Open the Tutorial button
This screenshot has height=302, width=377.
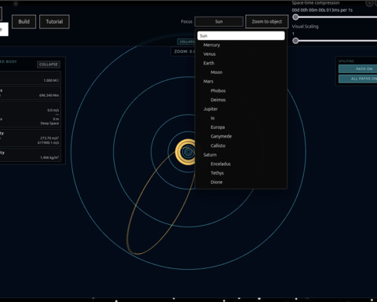tap(54, 21)
